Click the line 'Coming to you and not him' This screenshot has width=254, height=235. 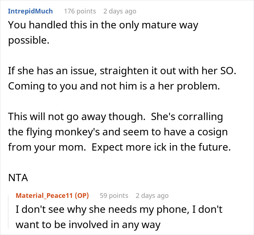114,86
